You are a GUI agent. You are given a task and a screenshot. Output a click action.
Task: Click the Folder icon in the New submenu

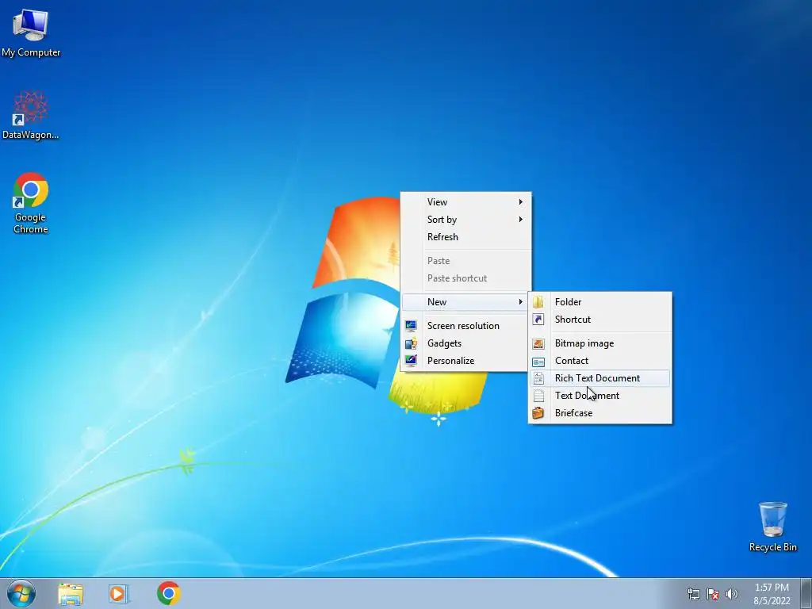click(538, 302)
